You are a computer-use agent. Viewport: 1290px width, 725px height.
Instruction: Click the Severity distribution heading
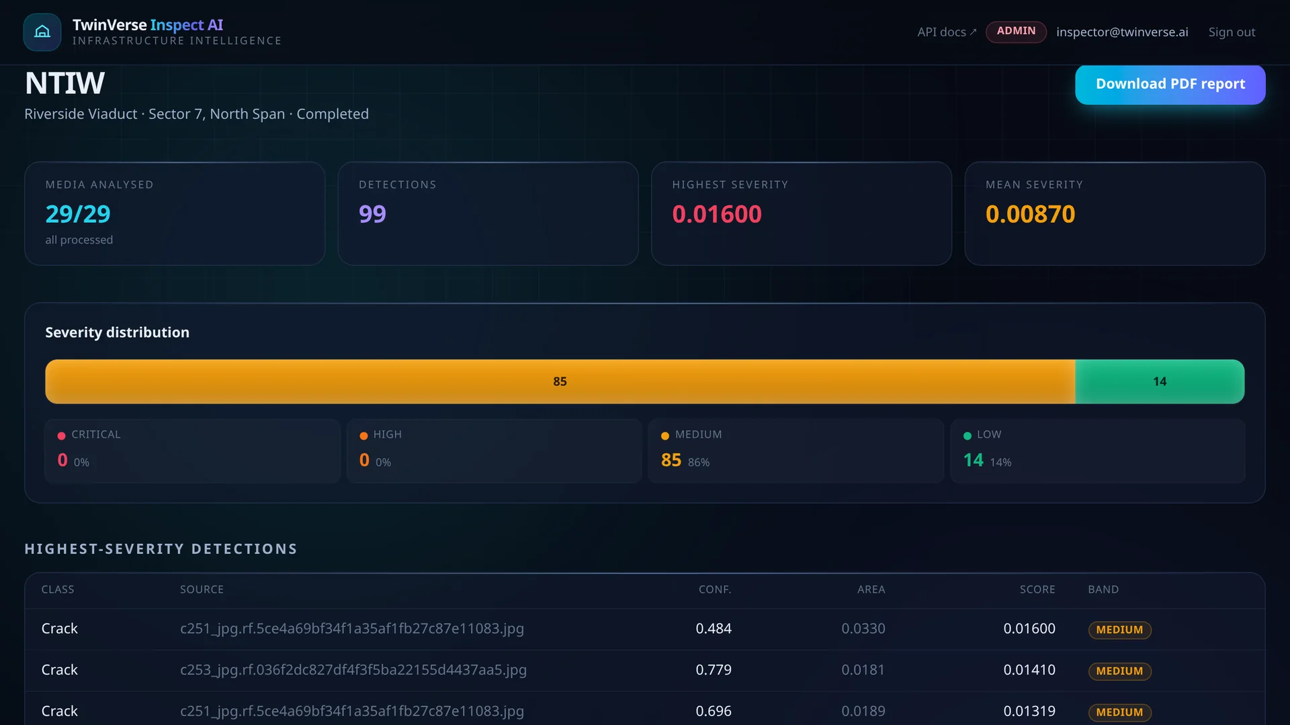(117, 332)
